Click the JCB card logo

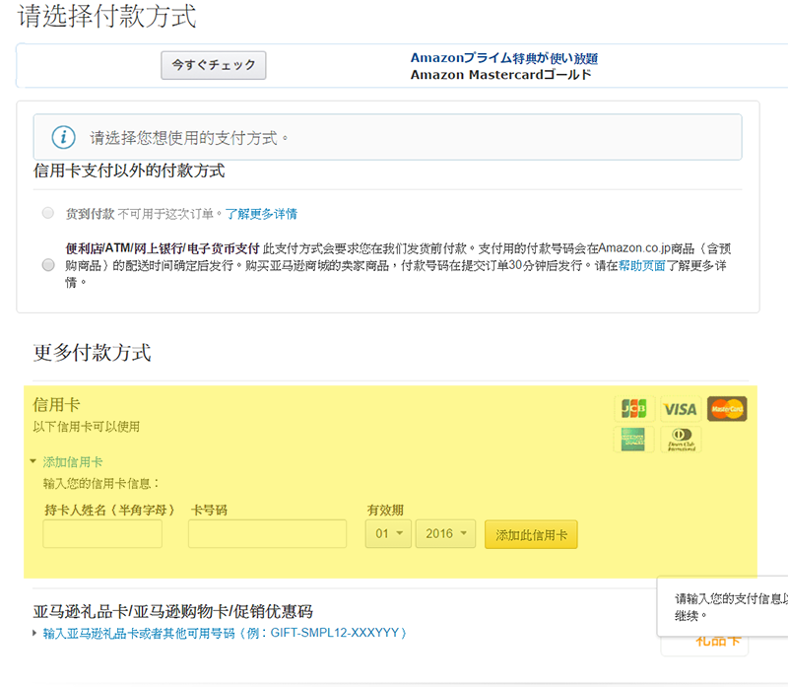coord(634,408)
